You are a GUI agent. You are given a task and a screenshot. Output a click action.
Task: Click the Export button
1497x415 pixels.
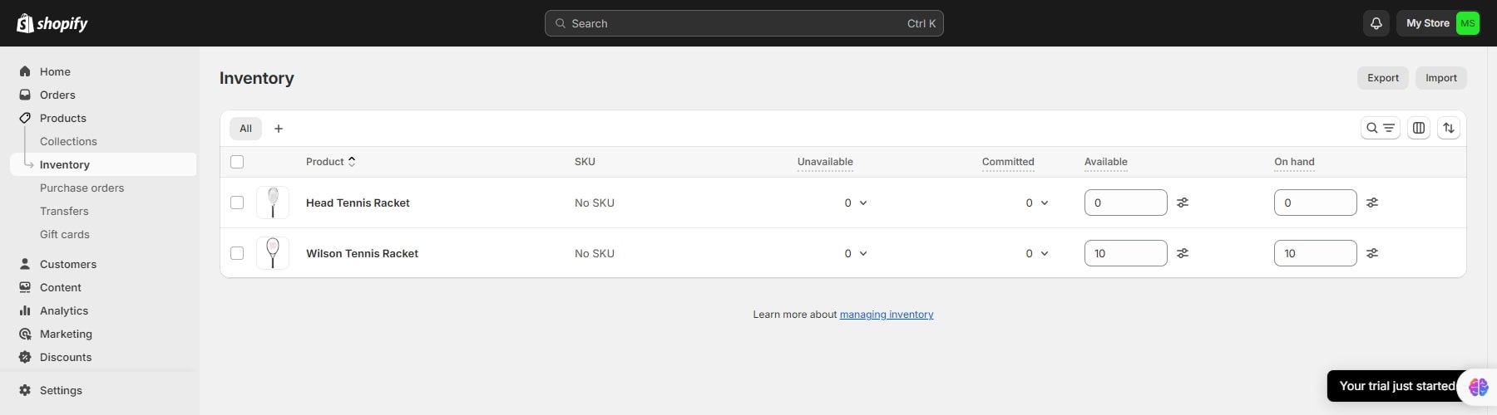(1383, 78)
